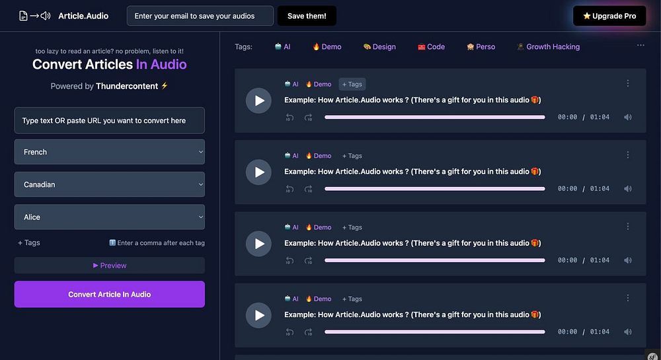Click Demo tag on third audio card
Viewport: 661px width, 360px height.
point(319,227)
